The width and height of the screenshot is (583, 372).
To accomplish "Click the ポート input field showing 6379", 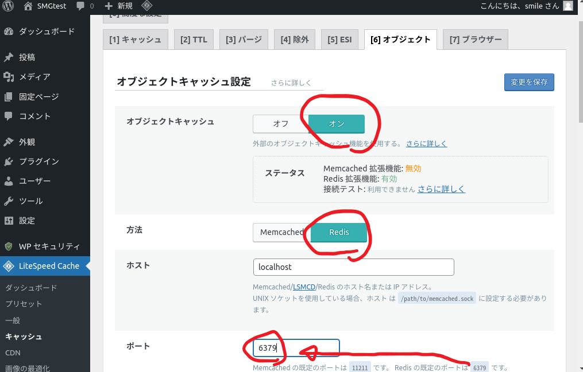I will [x=296, y=348].
